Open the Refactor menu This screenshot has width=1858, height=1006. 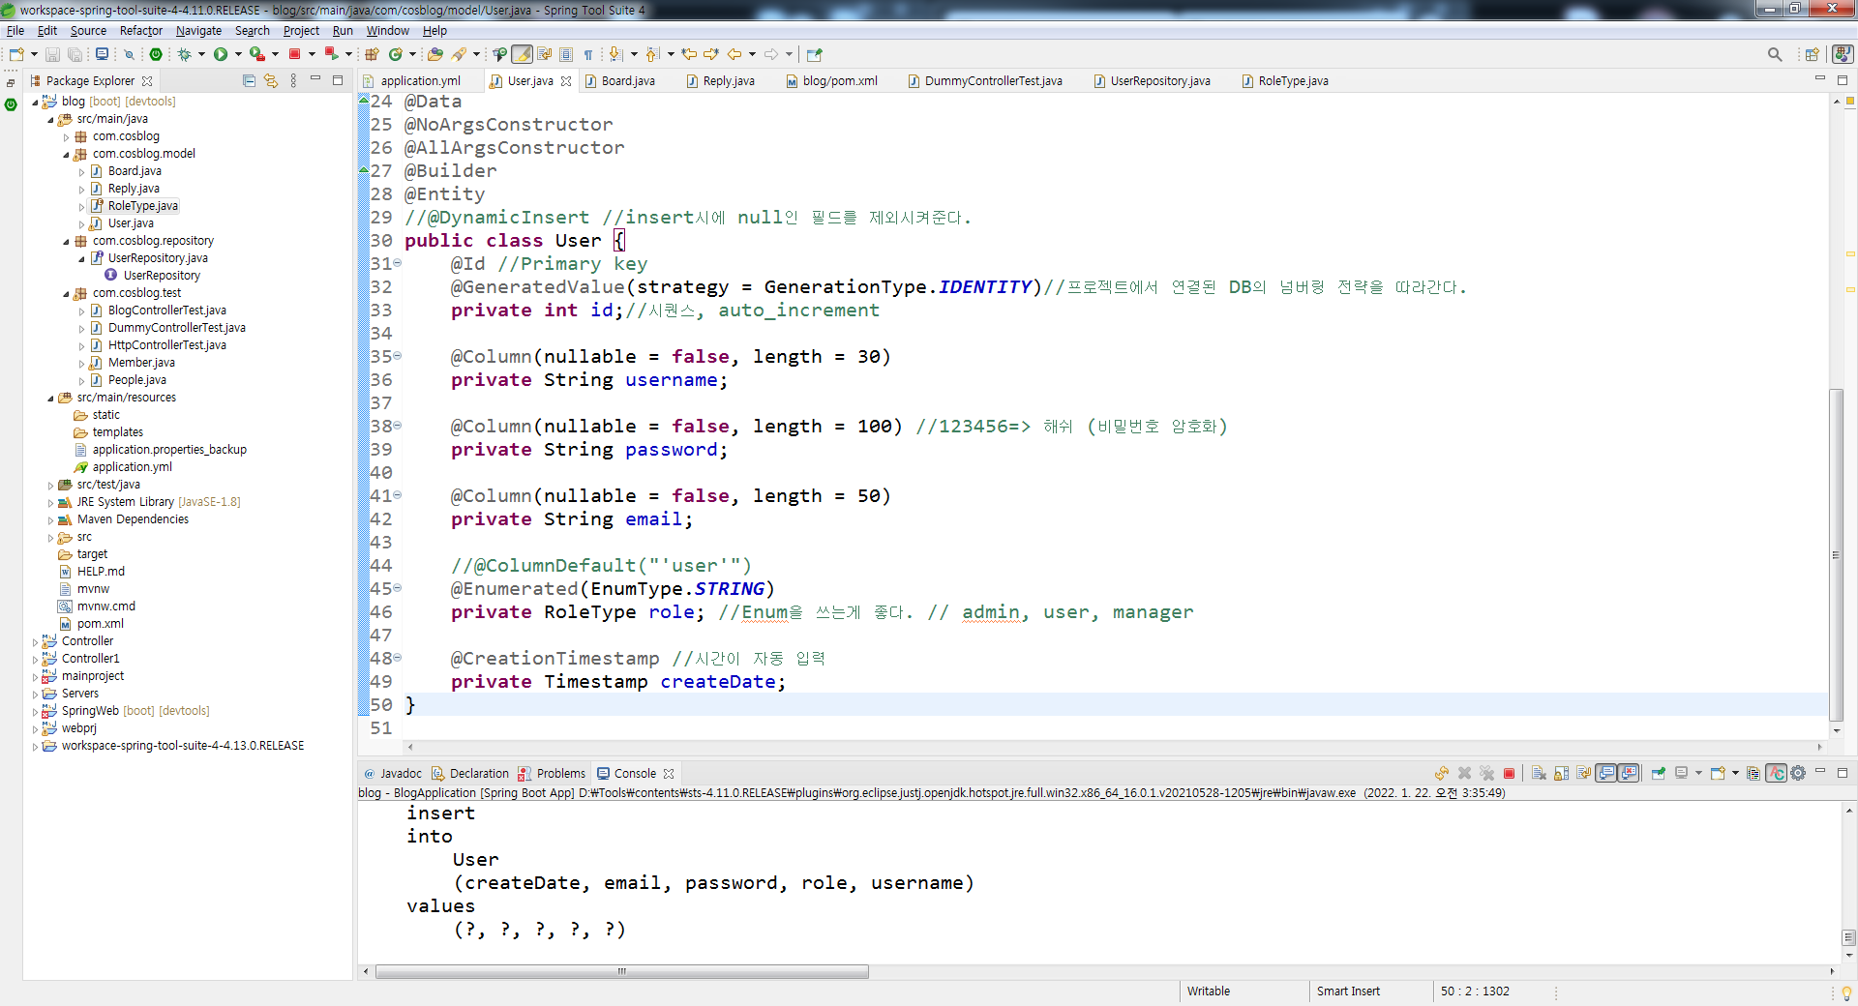coord(141,30)
